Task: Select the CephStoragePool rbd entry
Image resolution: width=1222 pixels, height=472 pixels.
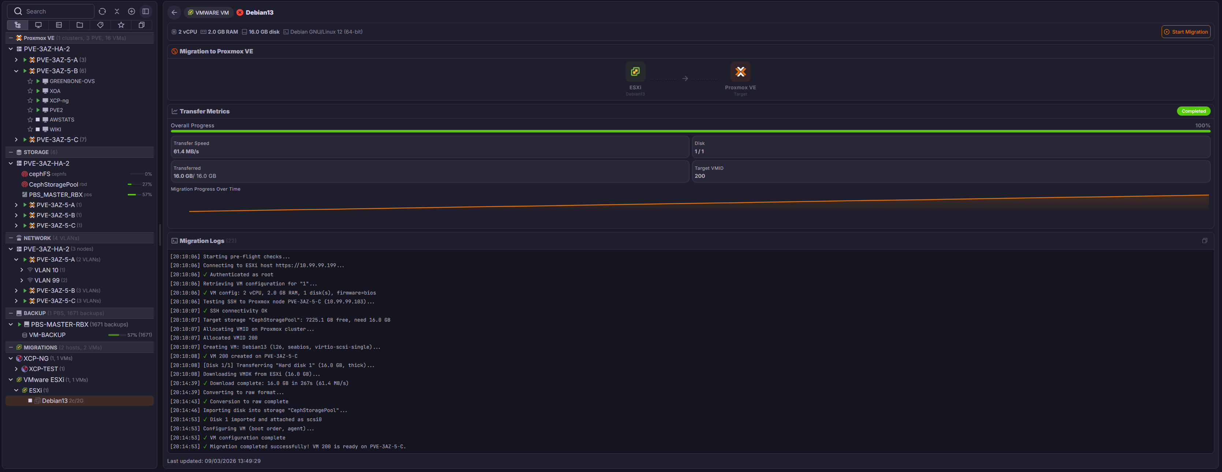Action: [x=80, y=184]
